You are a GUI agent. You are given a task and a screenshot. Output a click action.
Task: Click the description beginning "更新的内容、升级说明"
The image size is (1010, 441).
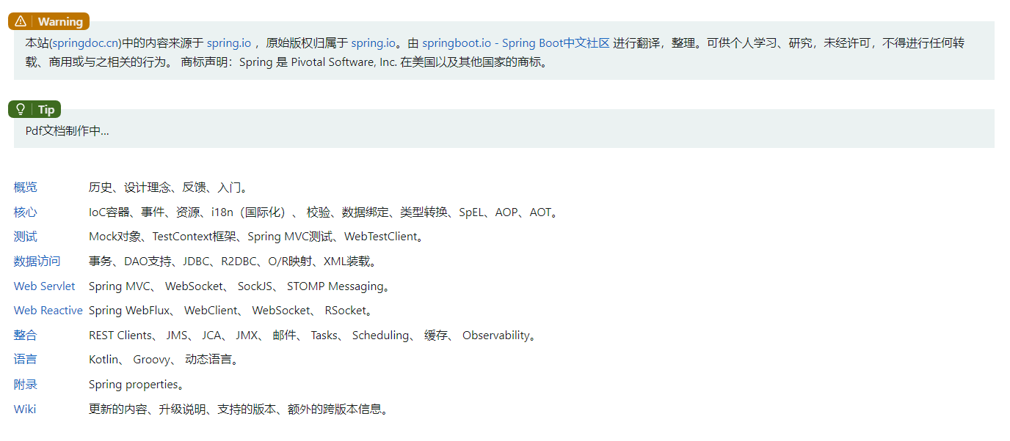(238, 409)
